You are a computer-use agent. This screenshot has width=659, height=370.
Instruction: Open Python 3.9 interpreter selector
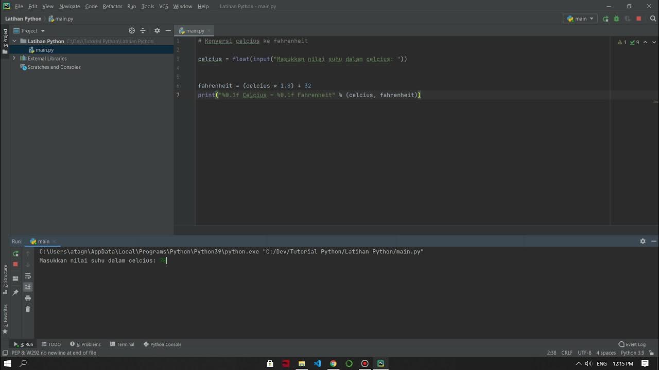(x=632, y=353)
